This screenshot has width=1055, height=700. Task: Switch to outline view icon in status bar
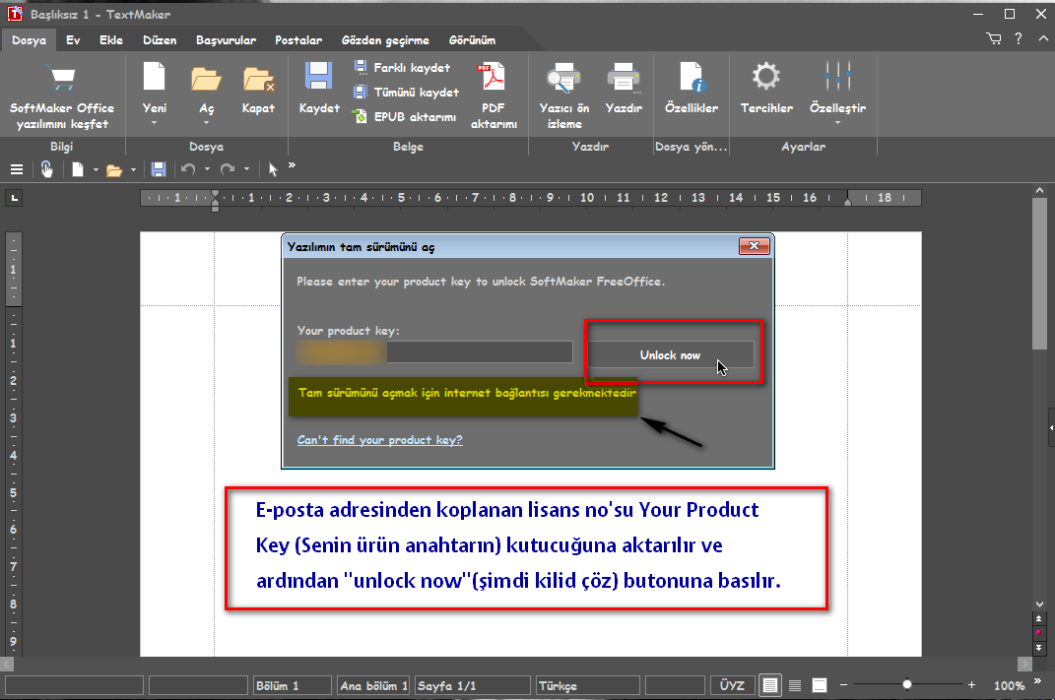click(x=795, y=685)
